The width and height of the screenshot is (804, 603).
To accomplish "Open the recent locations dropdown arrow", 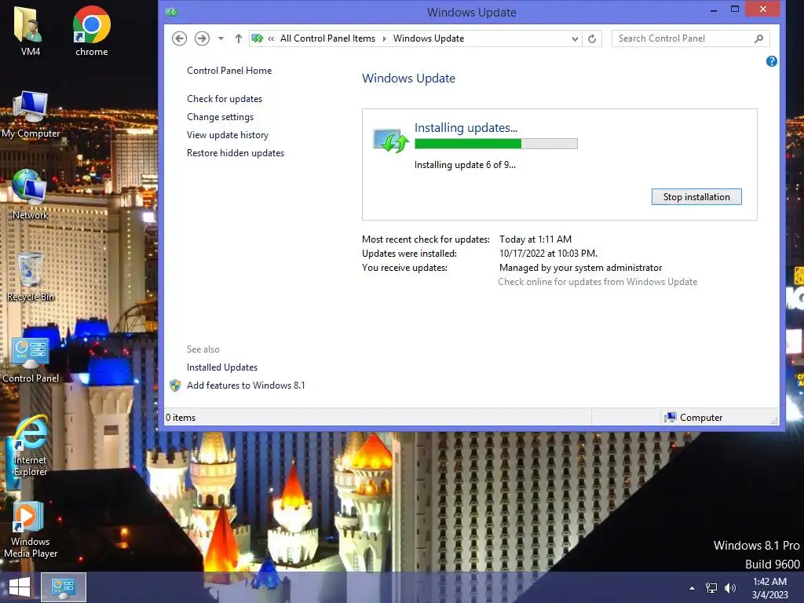I will [x=221, y=38].
